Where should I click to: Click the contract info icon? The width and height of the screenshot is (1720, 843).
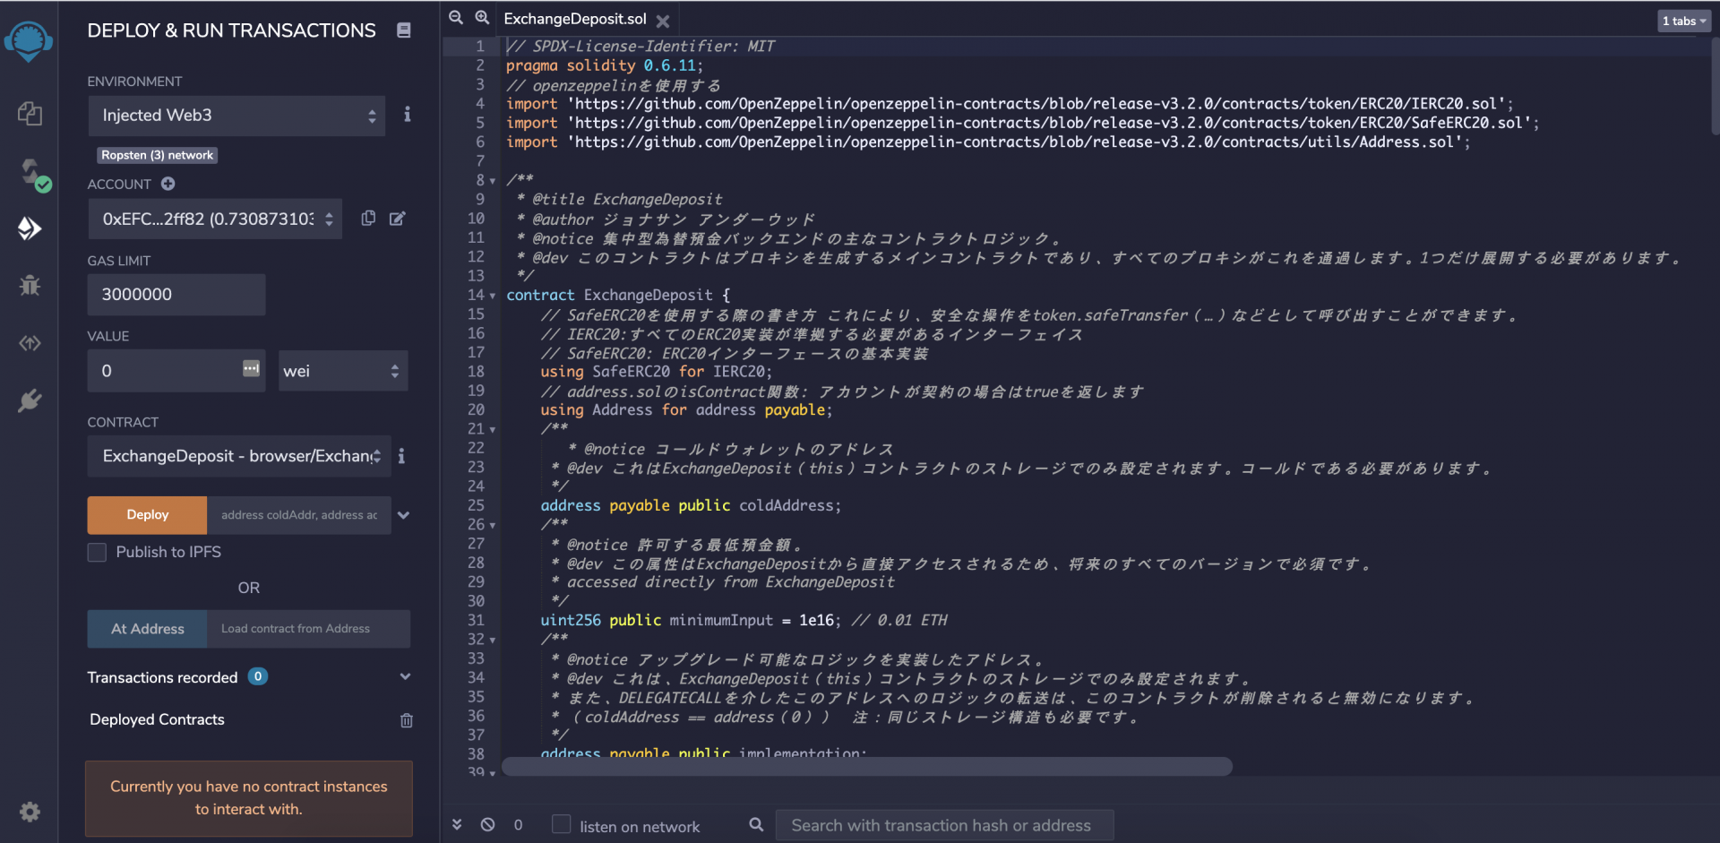[401, 456]
